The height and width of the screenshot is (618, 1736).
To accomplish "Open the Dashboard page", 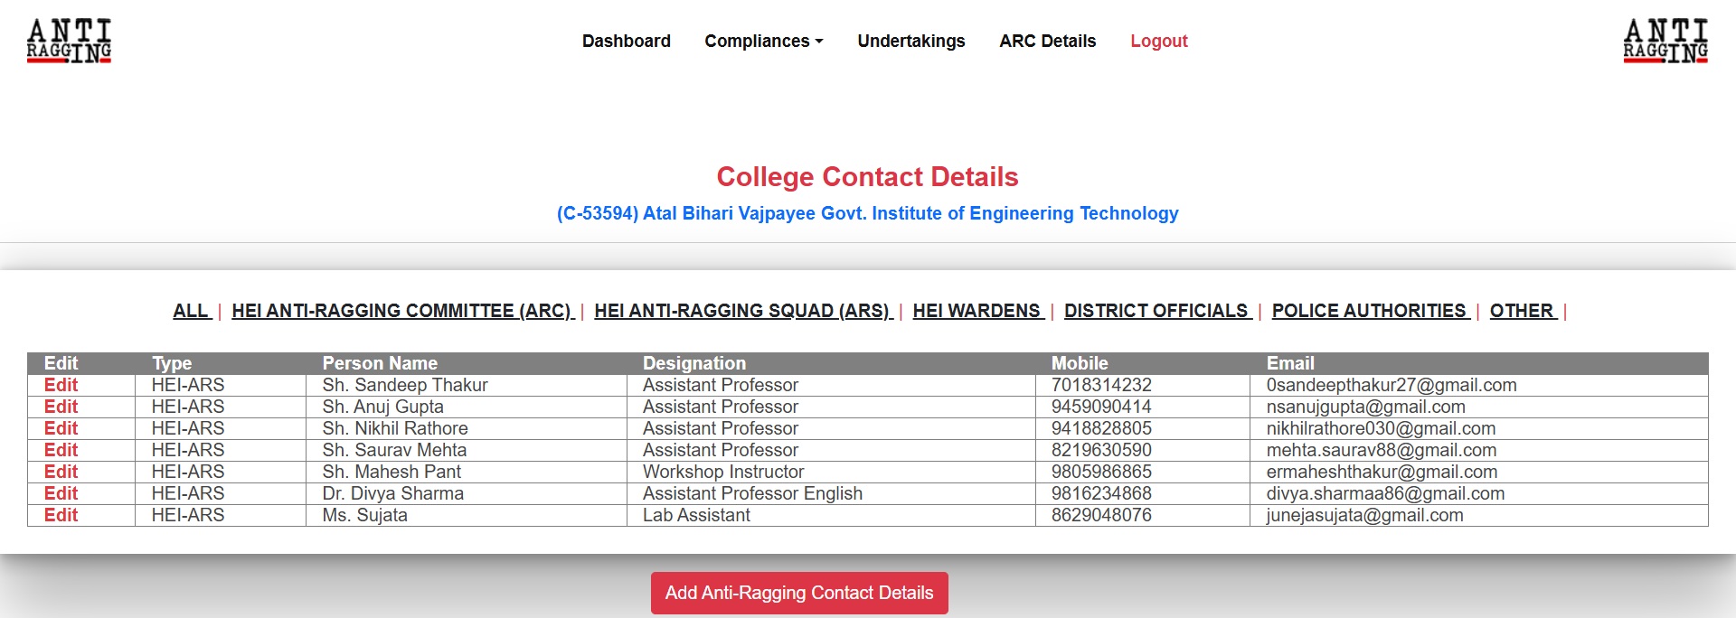I will pyautogui.click(x=626, y=42).
